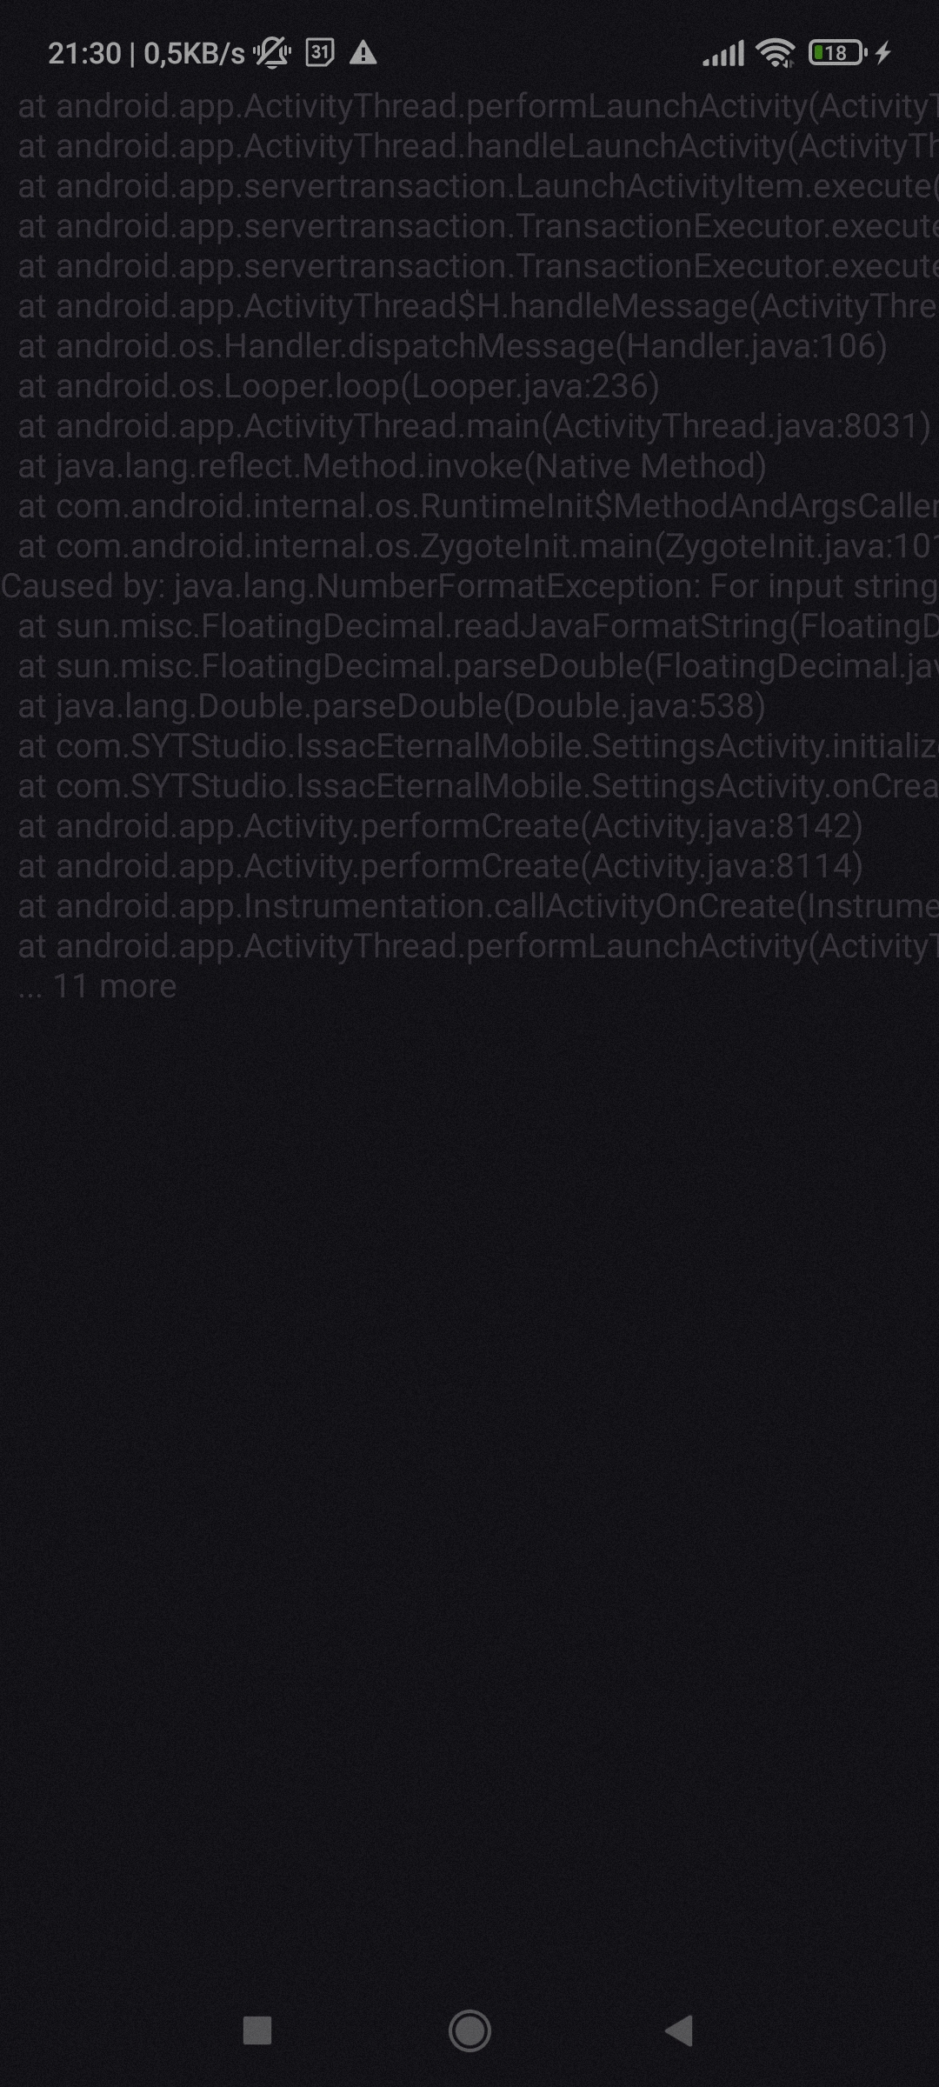Click the 'Caused by: java.lang.NumberFormatException' line

[469, 586]
